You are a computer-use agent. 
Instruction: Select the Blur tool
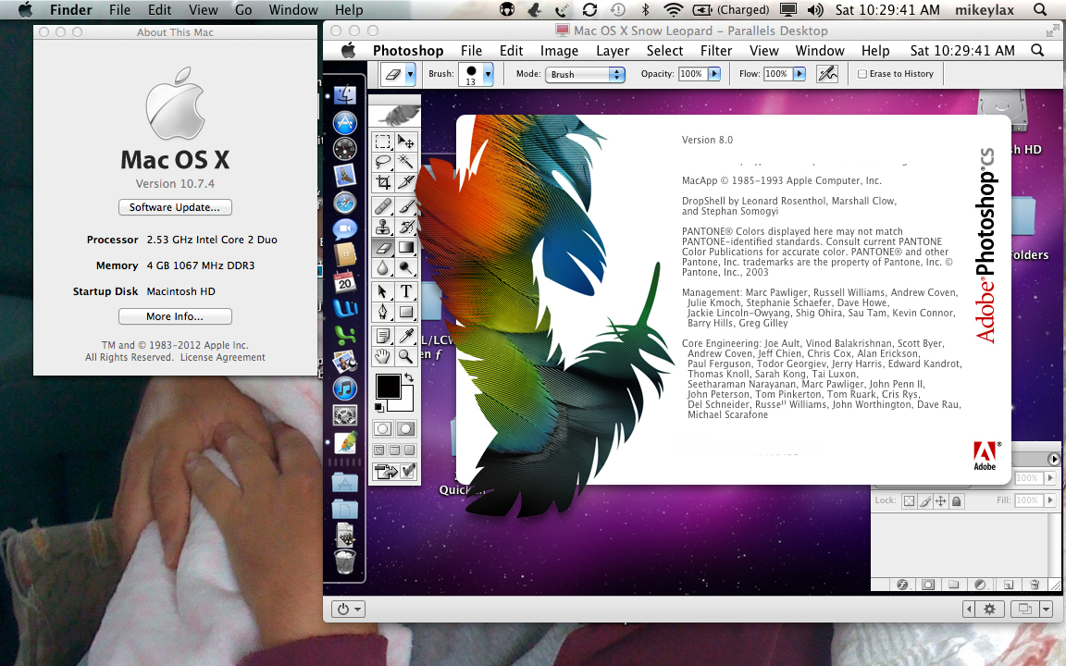pos(383,268)
